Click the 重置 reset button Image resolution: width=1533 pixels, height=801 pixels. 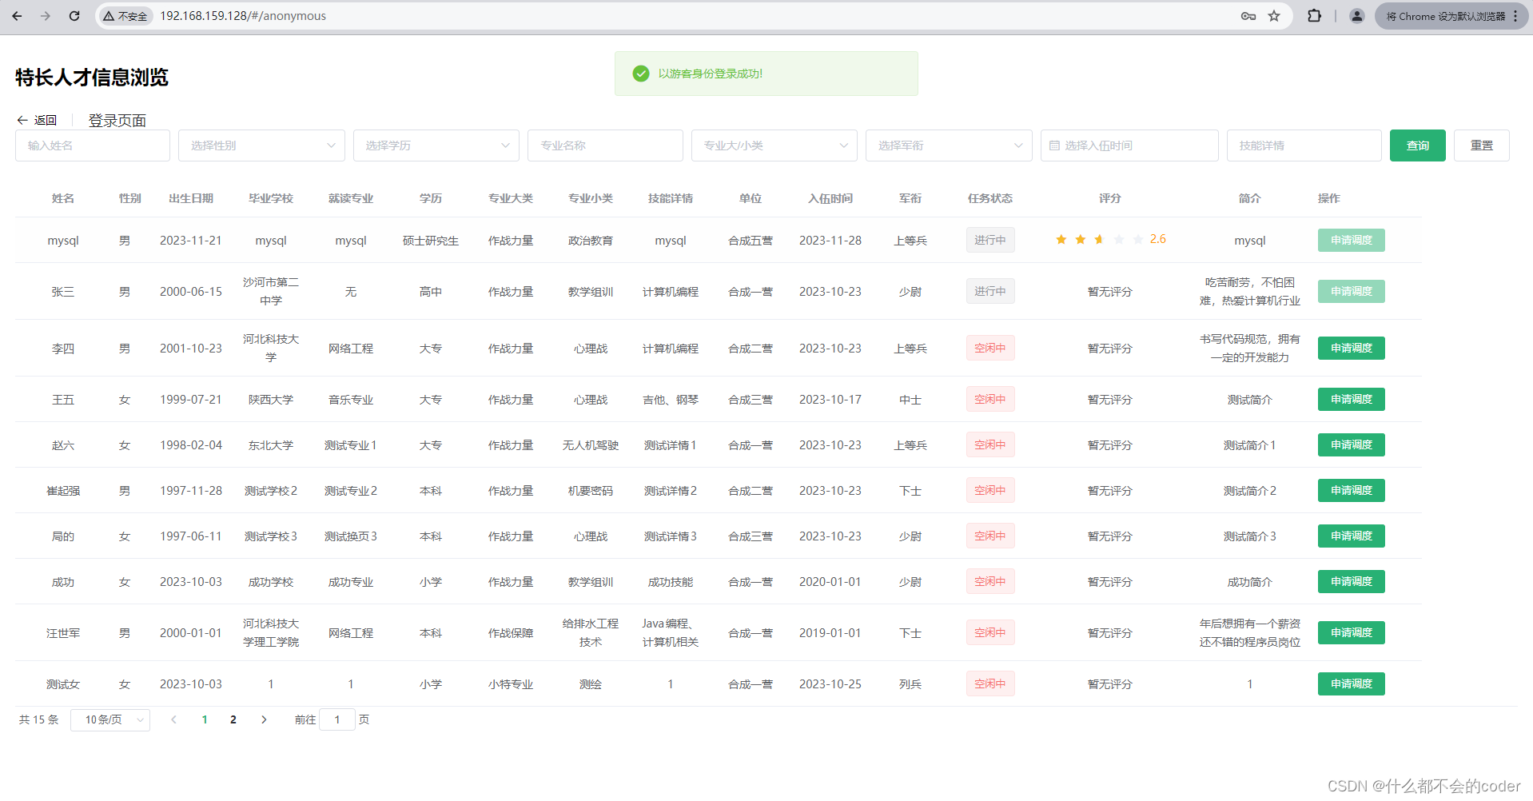click(1482, 145)
